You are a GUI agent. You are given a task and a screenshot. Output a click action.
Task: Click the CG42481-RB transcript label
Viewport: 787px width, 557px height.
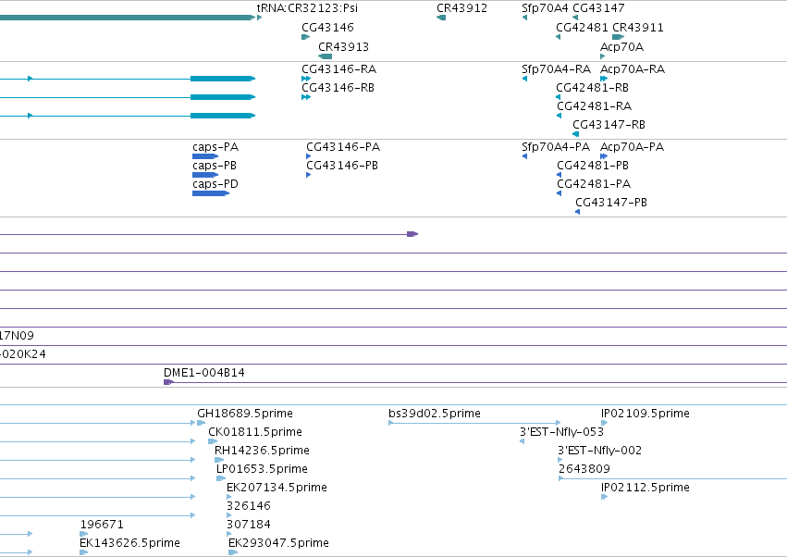pos(592,87)
